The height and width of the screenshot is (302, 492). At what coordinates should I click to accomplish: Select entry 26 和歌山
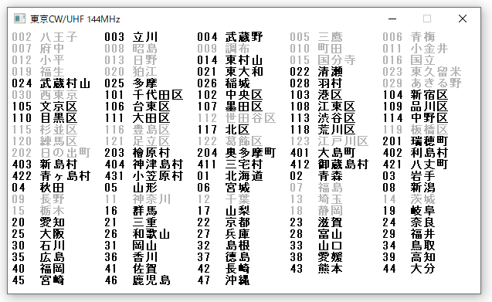point(137,235)
